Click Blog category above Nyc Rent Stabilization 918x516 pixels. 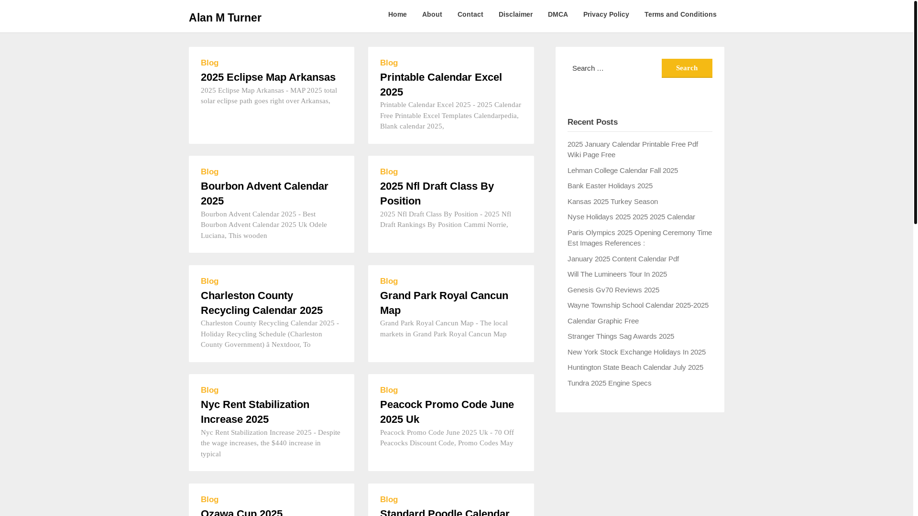209,390
